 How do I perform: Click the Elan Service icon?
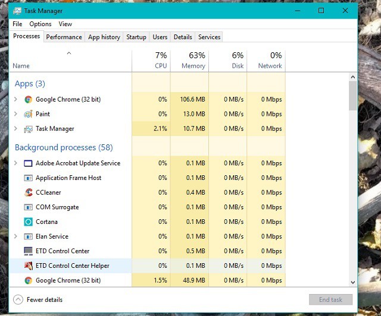(x=28, y=236)
